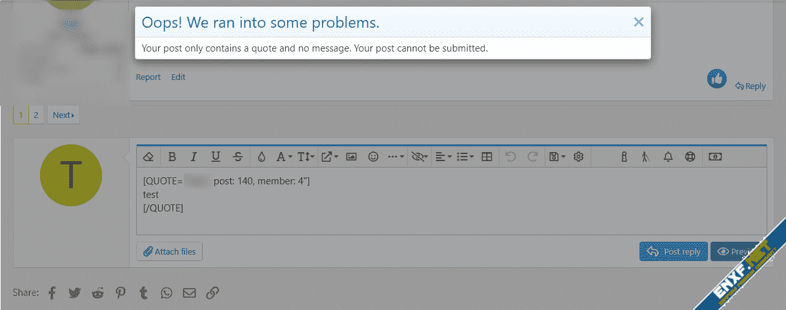Open the smilies emoji picker
The image size is (786, 310).
pyautogui.click(x=373, y=157)
